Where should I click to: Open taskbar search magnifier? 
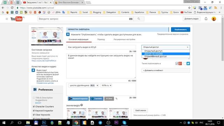(x=12, y=123)
